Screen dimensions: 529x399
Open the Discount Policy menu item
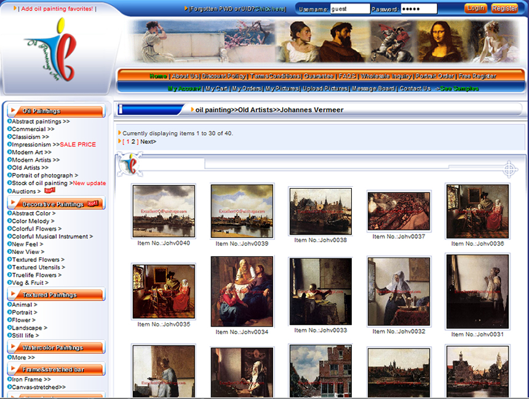coord(224,76)
